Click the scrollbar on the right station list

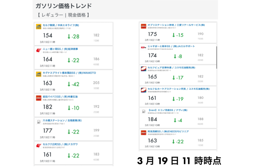[x=216, y=57]
